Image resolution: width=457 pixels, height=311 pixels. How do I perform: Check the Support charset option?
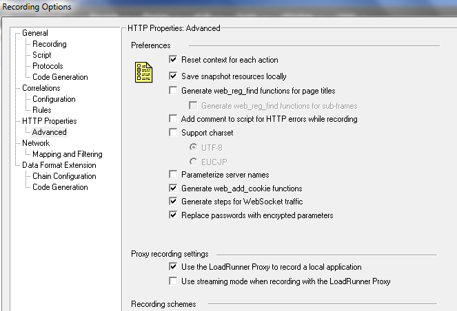(x=173, y=133)
